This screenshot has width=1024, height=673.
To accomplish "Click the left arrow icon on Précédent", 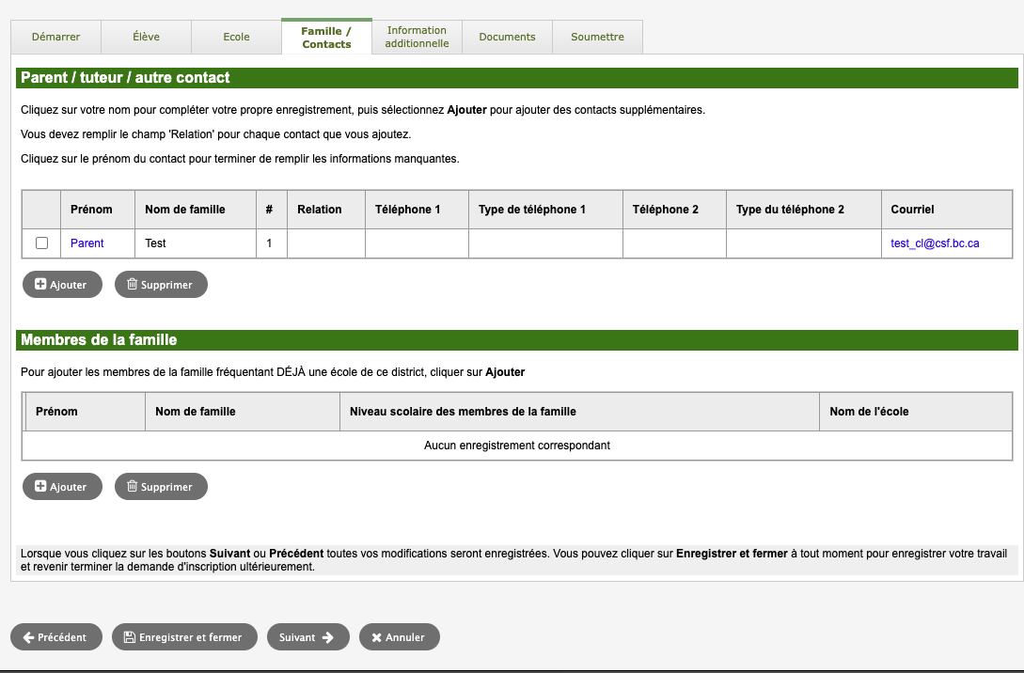I will [x=28, y=637].
